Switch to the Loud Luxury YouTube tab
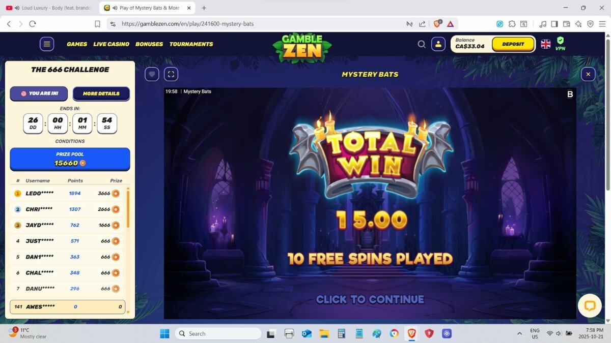 click(49, 8)
